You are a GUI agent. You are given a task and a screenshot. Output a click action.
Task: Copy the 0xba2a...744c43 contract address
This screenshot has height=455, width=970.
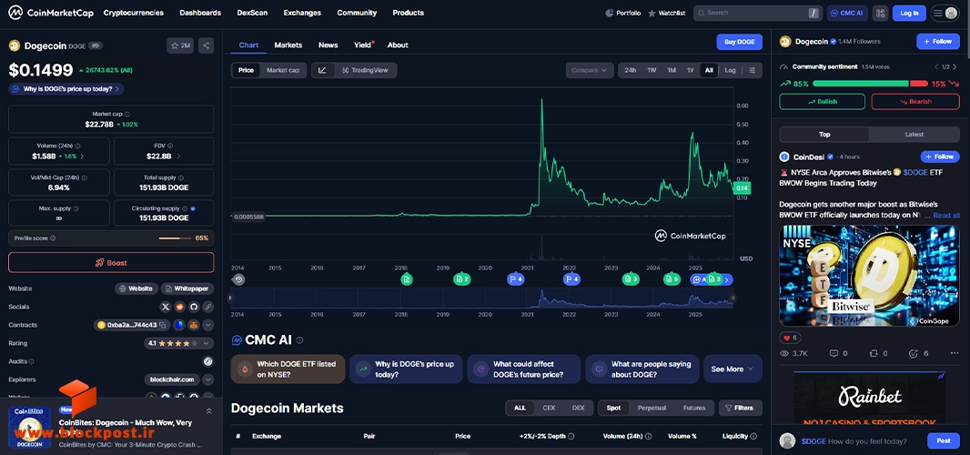coord(163,325)
